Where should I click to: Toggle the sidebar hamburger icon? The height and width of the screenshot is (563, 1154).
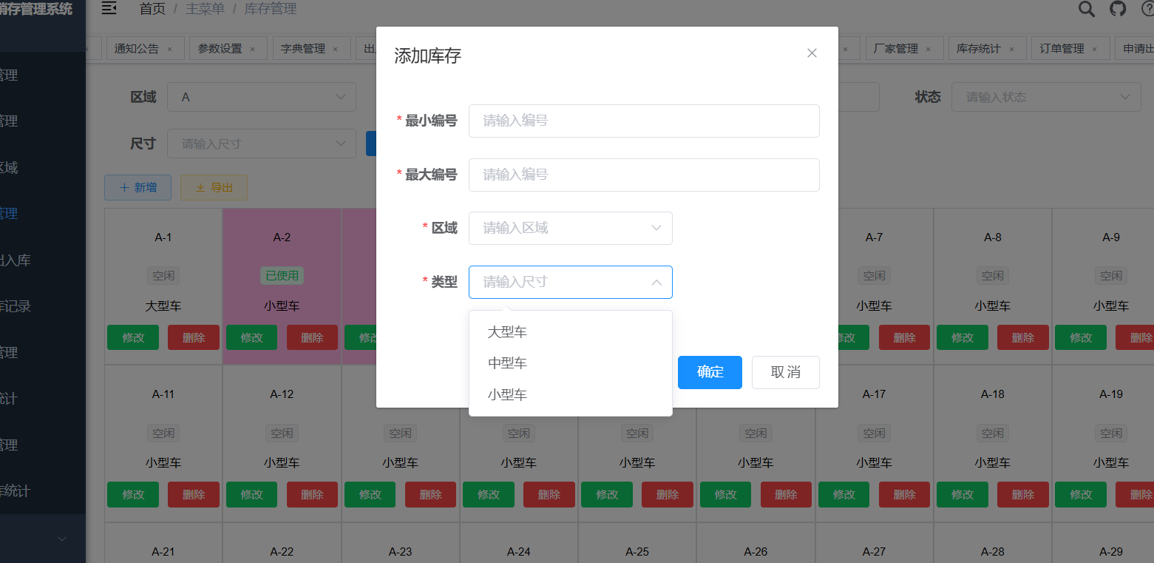[x=109, y=9]
